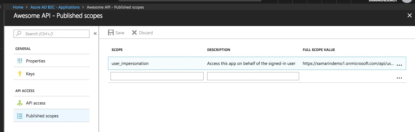Image resolution: width=415 pixels, height=132 pixels.
Task: Click 'Access this app on behalf' description
Action: click(251, 64)
